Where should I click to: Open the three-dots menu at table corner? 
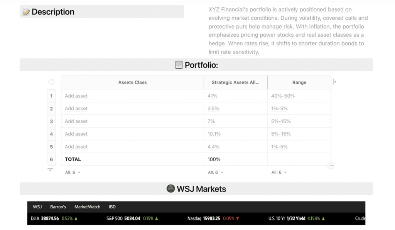point(331,166)
